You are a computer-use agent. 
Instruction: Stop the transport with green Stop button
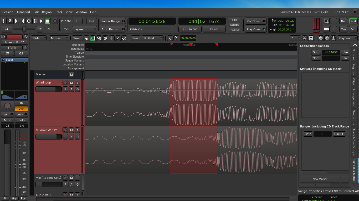click(x=48, y=21)
